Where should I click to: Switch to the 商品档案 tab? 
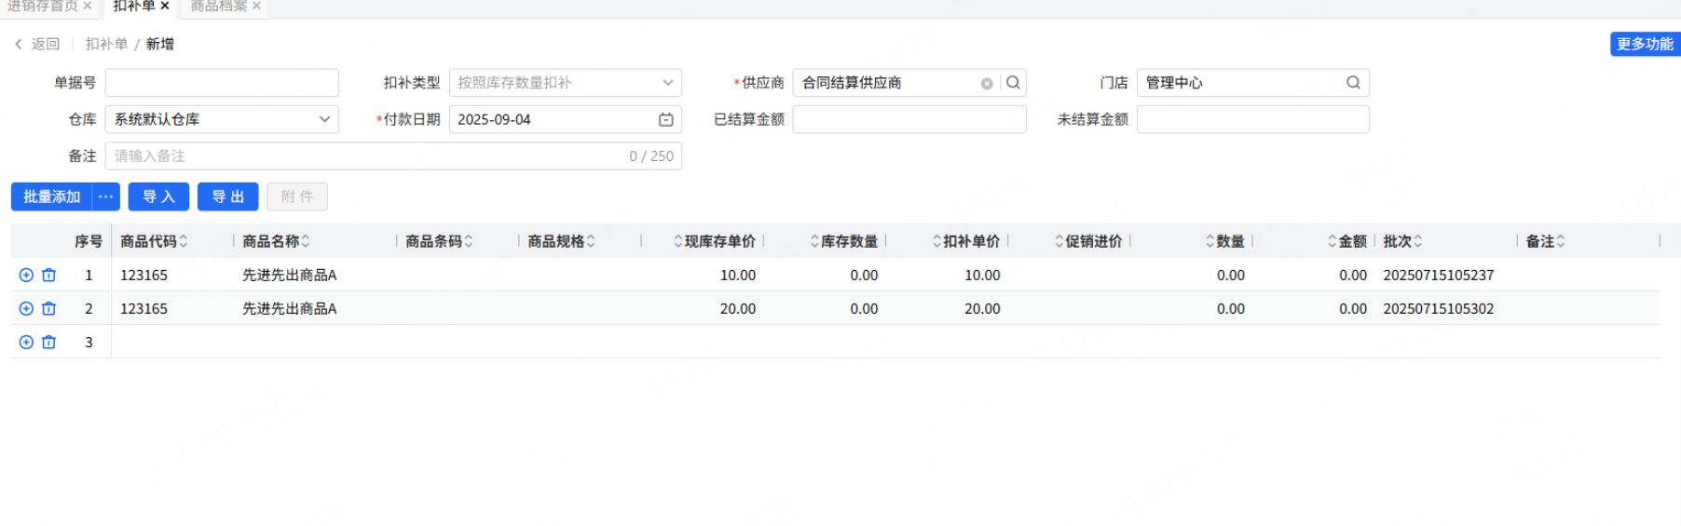click(x=219, y=6)
